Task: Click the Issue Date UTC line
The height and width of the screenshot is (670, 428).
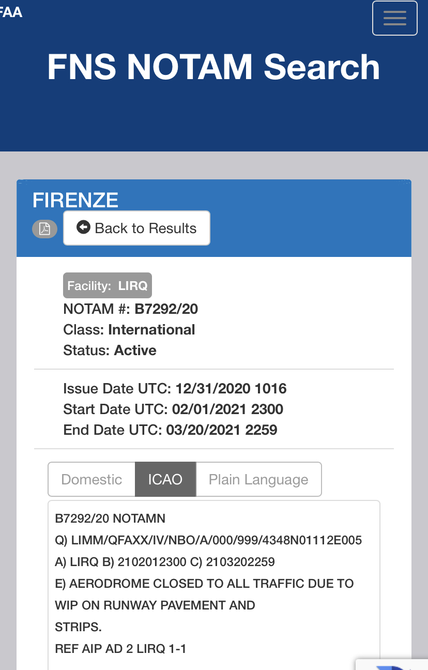Action: 175,389
